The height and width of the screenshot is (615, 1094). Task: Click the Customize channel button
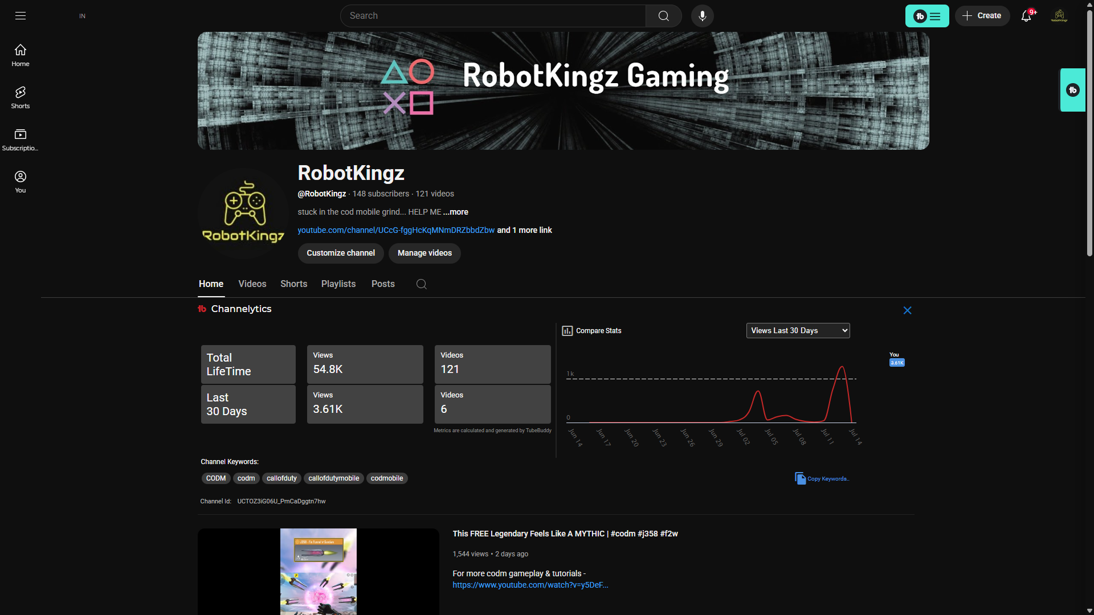tap(341, 253)
